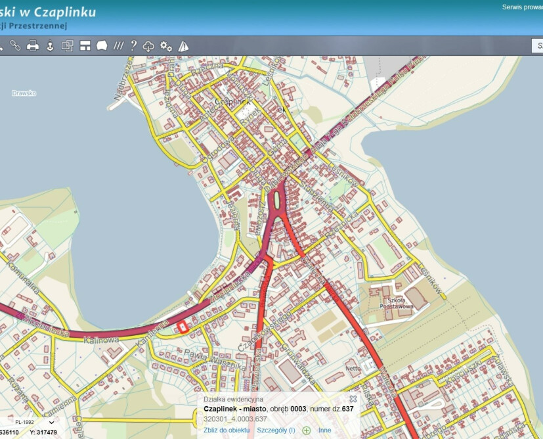Click the overlapping windows toolbar icon

(x=67, y=45)
